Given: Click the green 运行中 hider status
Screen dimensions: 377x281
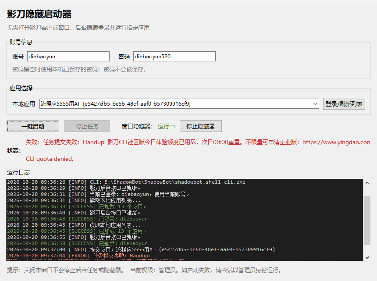Looking at the screenshot, I should pos(166,126).
